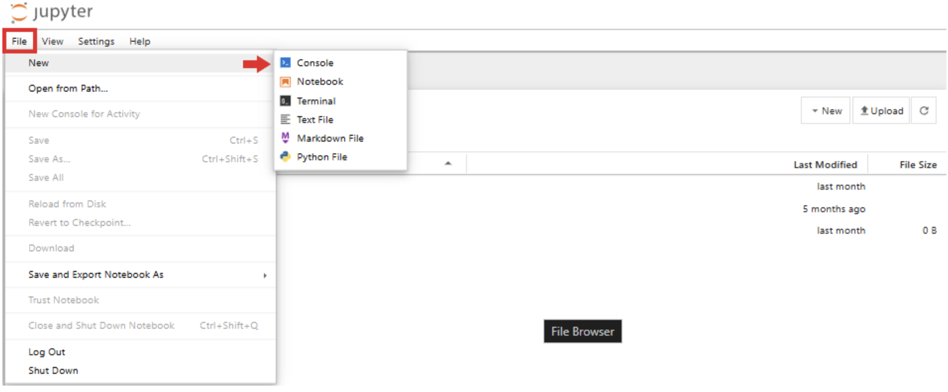
Task: Open the View menu
Action: click(x=52, y=41)
